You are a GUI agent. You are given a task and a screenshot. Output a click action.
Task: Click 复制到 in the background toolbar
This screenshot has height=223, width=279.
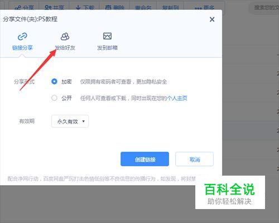[x=170, y=7]
